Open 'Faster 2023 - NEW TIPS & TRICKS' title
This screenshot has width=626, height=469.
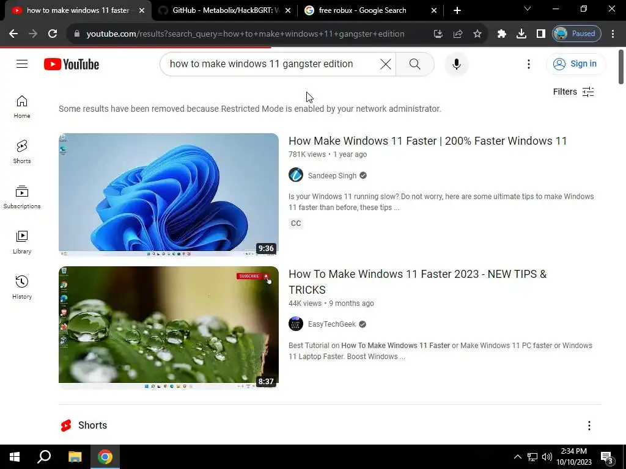418,282
